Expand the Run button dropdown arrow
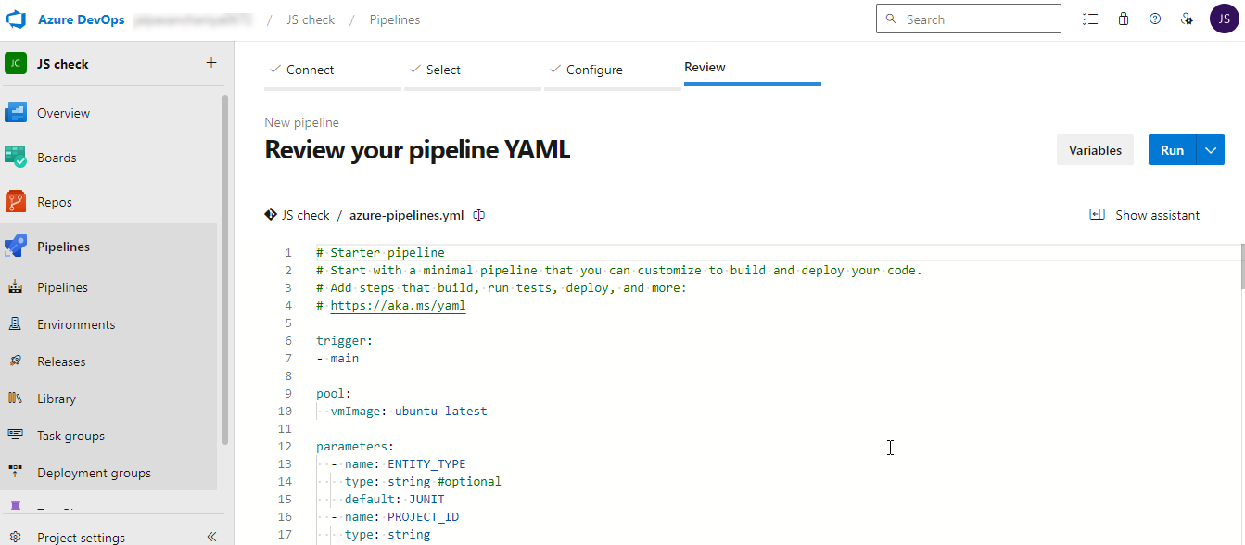Image resolution: width=1245 pixels, height=545 pixels. point(1211,150)
